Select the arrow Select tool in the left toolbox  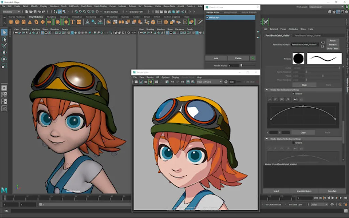click(4, 32)
